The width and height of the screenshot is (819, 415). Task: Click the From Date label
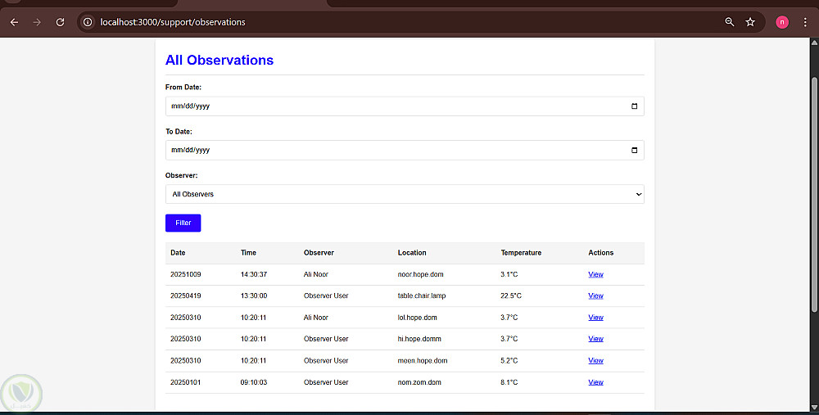click(x=183, y=88)
